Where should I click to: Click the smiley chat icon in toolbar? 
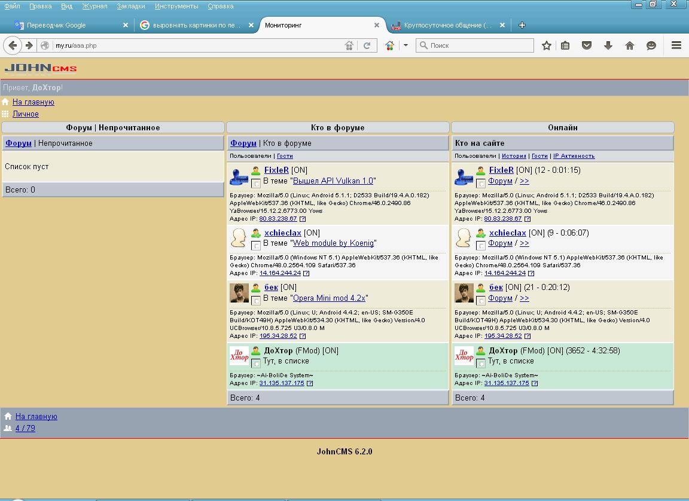pyautogui.click(x=651, y=45)
